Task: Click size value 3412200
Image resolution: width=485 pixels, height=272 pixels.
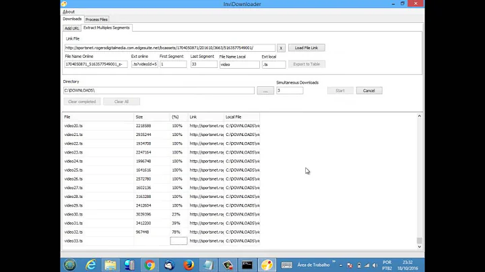Action: point(143,223)
